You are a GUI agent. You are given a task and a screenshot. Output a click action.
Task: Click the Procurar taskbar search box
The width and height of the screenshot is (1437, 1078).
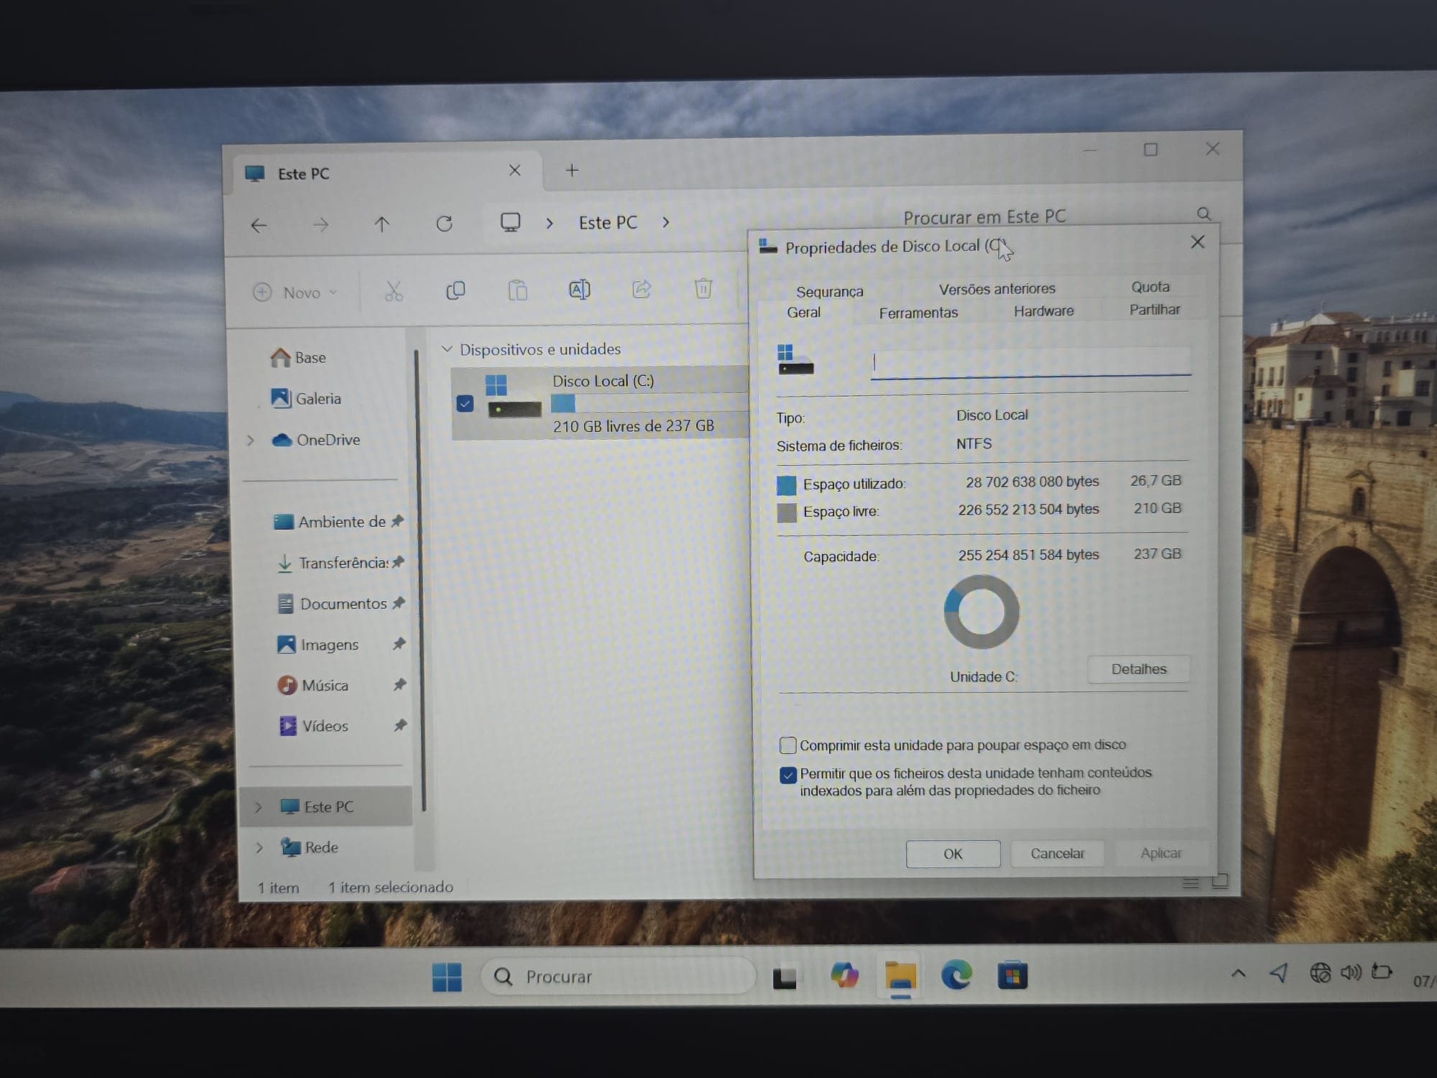coord(618,977)
